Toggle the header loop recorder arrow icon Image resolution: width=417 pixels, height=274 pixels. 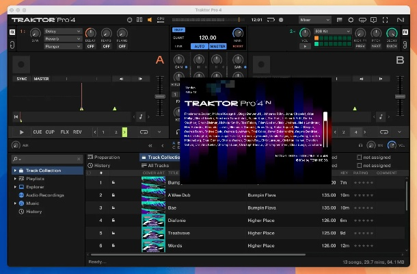pos(271,20)
